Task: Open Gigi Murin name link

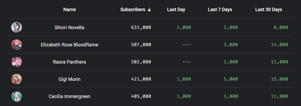Action: coord(70,79)
